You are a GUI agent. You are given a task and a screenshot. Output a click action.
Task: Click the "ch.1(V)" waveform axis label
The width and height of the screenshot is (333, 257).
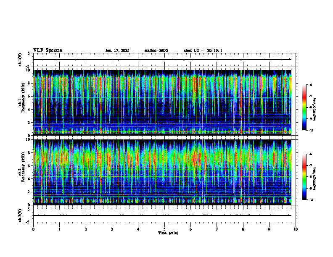20,60
